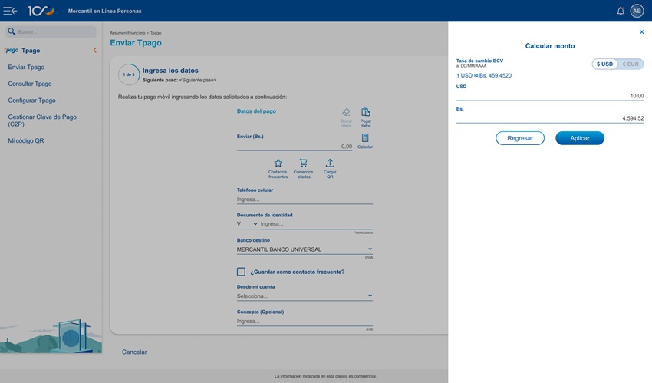Click the 1 de 3 step indicator
The height and width of the screenshot is (383, 652).
point(129,74)
